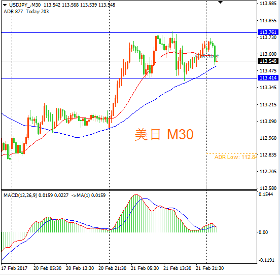Click the ADR 877 Today 203 text
The image size is (280, 275).
(x=26, y=12)
